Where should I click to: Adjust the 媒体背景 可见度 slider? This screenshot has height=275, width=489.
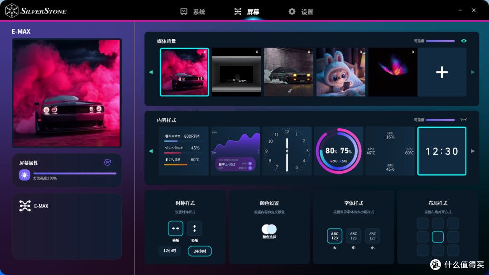pos(441,41)
